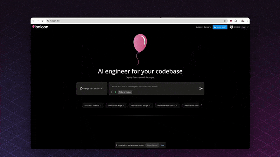Click the Go to Project button
Screen dimensions: 280x157
click(125, 92)
